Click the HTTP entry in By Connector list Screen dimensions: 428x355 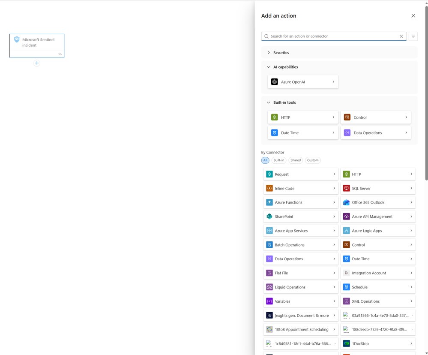point(378,174)
